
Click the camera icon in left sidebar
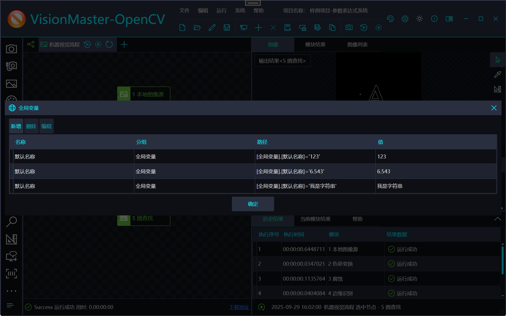click(11, 49)
